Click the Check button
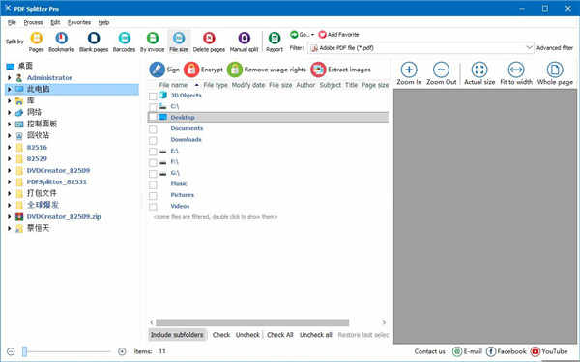This screenshot has width=580, height=362. (221, 335)
